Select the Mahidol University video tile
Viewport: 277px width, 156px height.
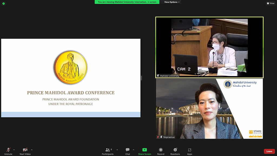click(209, 47)
